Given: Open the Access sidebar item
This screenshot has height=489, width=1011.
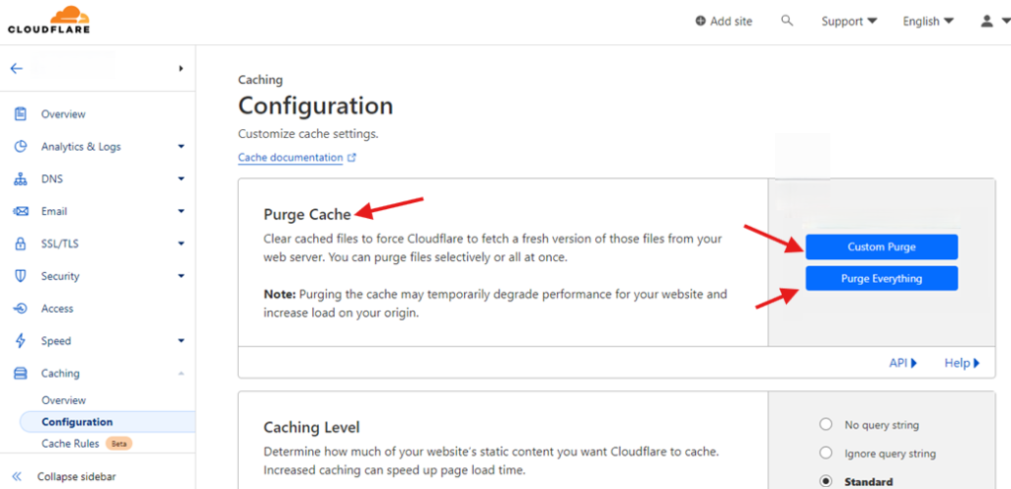Looking at the screenshot, I should pos(57,309).
